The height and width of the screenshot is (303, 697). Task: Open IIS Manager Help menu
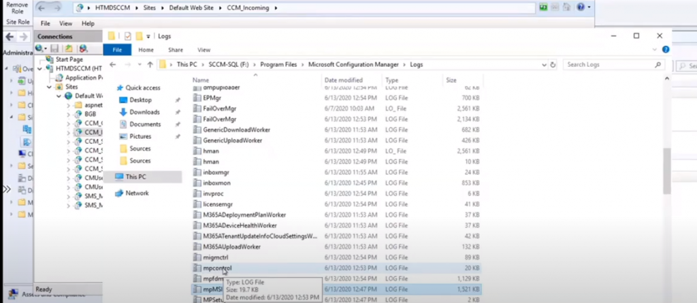point(88,23)
